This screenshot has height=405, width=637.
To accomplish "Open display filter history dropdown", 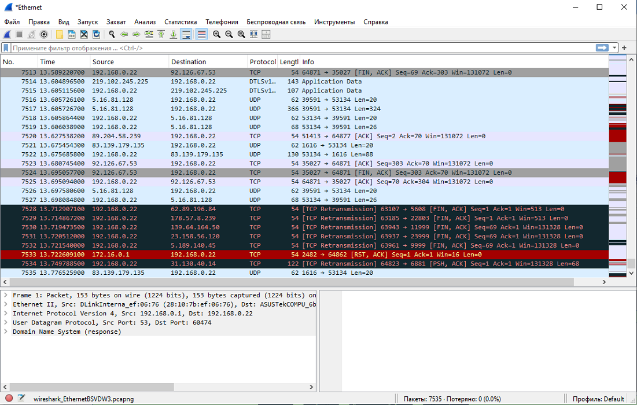I will coord(614,48).
